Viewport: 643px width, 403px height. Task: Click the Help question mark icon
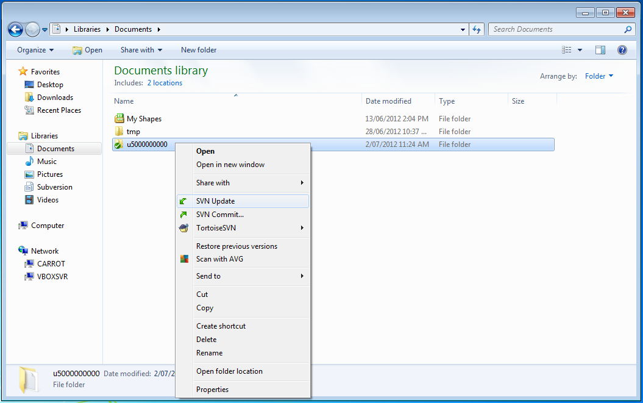tap(622, 50)
